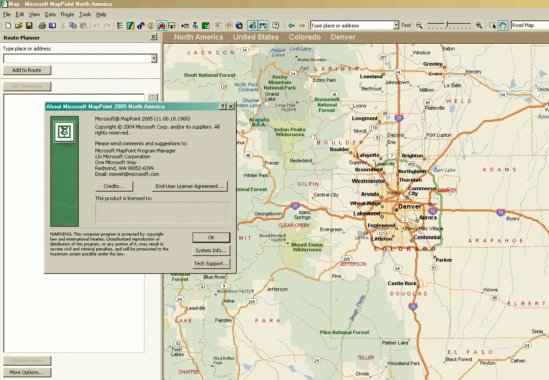Screen dimensions: 549x380
Task: Click the Credits button in About dialog
Action: coord(114,186)
